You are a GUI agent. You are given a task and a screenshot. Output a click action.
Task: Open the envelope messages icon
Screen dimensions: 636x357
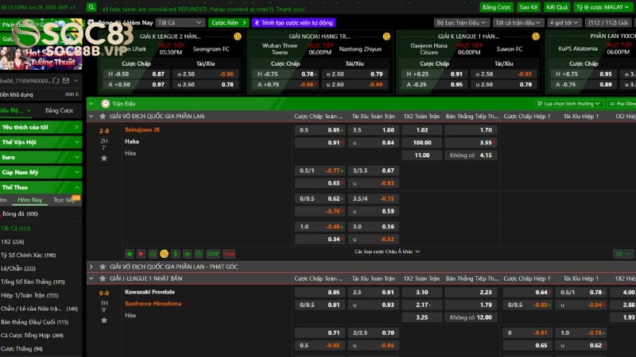point(66,81)
